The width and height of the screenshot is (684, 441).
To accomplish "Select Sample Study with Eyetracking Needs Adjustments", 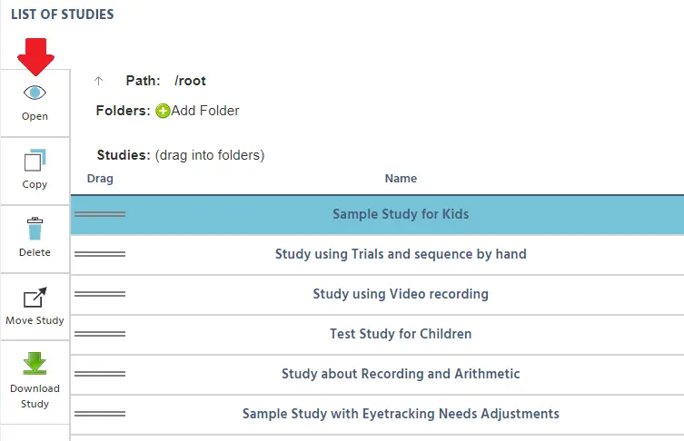I will 377,414.
